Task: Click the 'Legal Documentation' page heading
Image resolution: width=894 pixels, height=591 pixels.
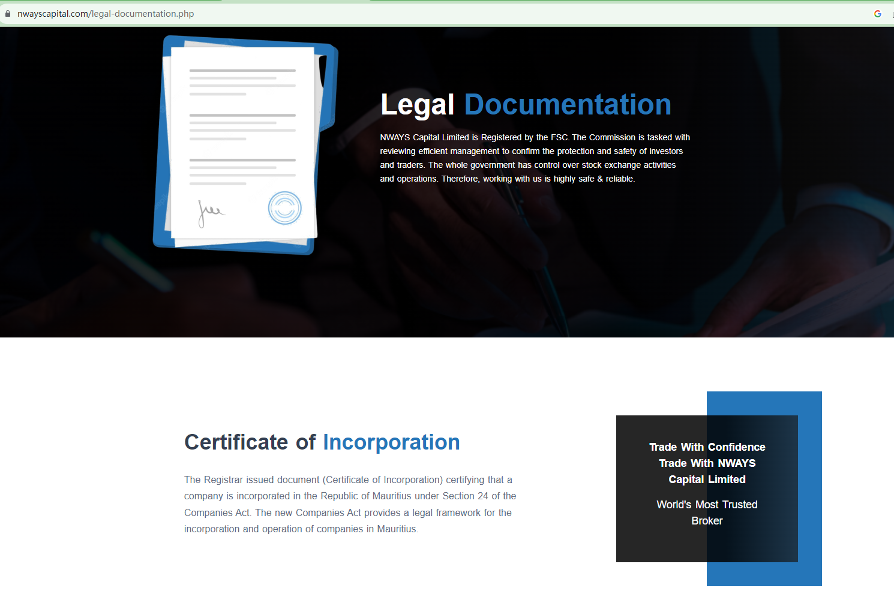Action: [526, 104]
